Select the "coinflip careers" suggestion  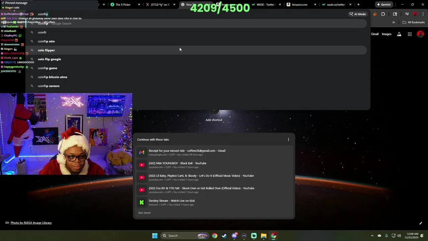196,86
